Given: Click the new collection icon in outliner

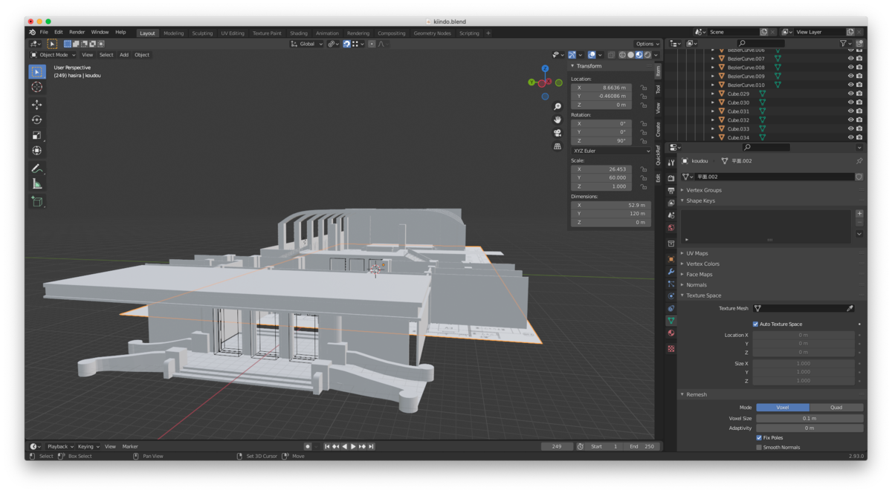Looking at the screenshot, I should pos(859,44).
